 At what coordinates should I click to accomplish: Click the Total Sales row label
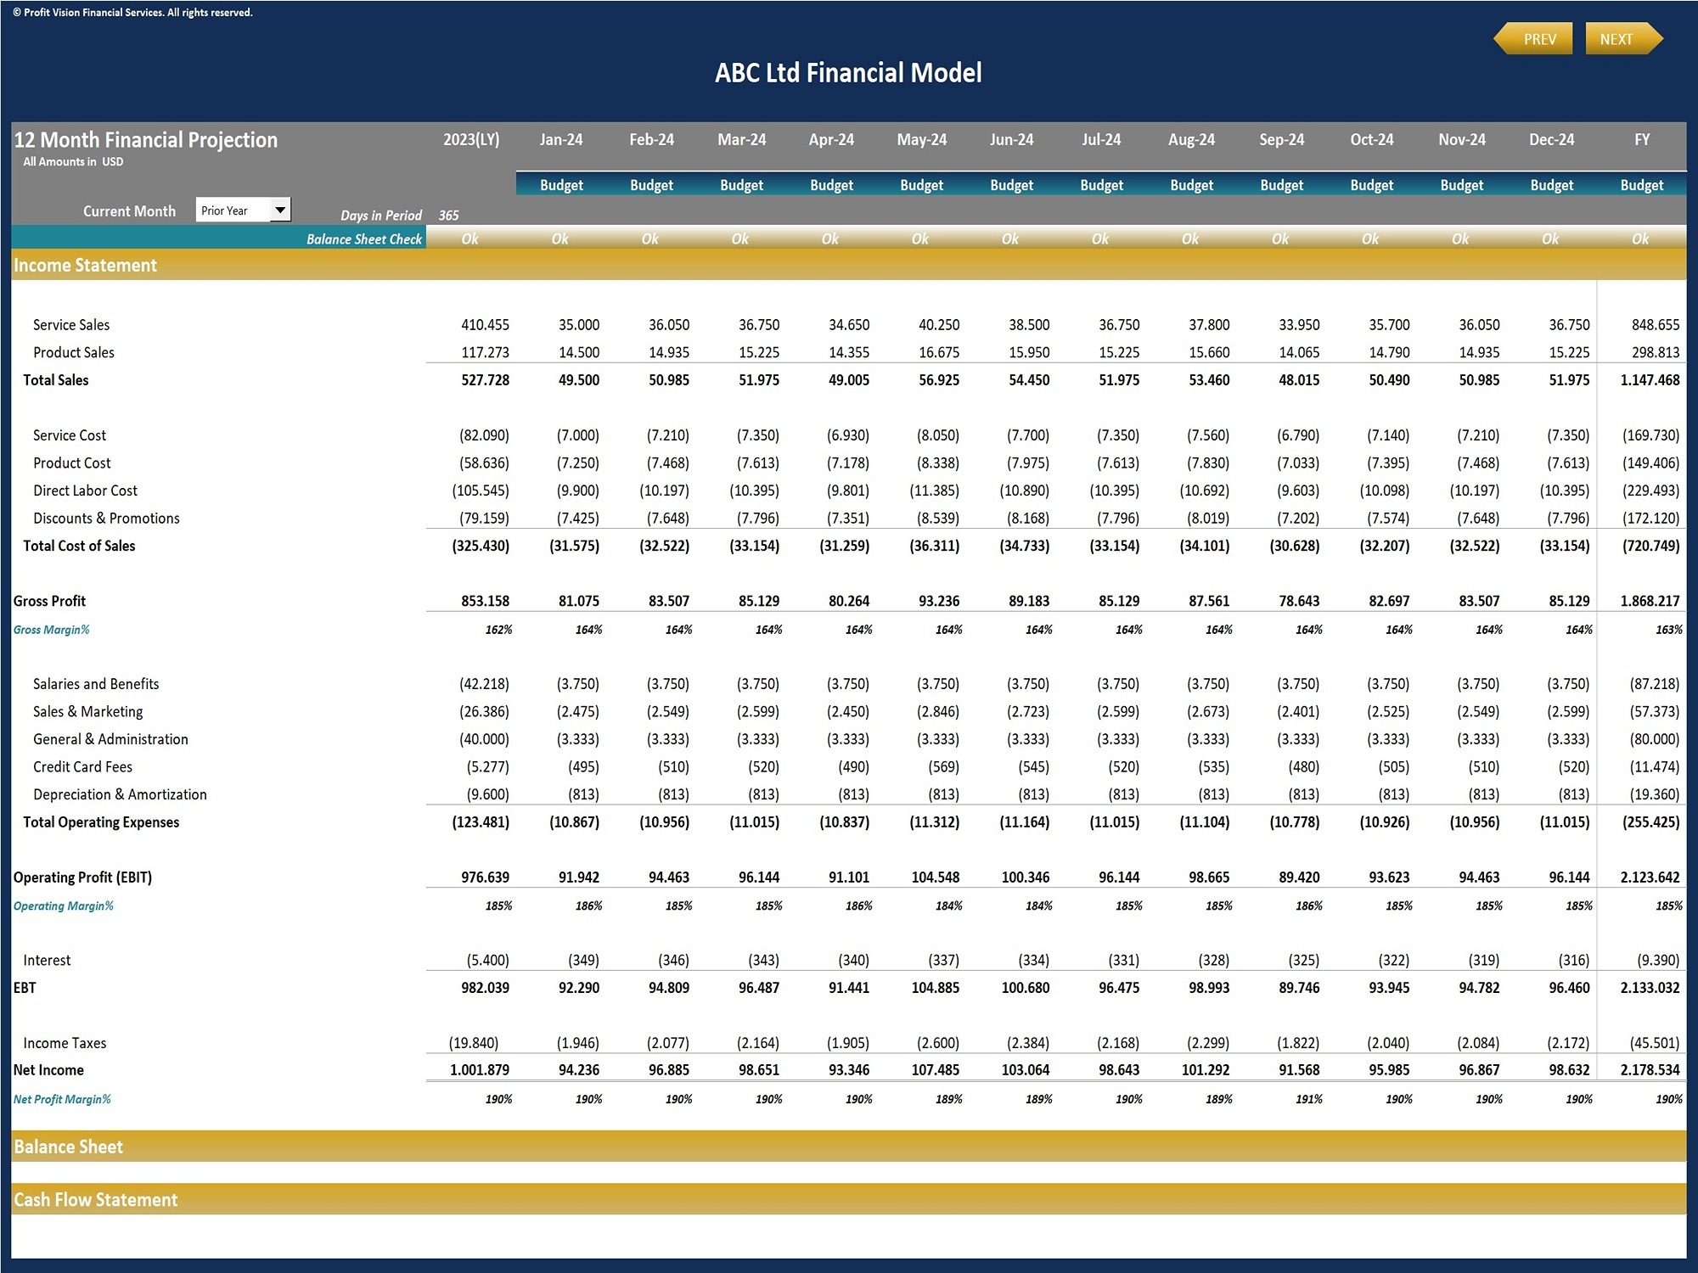55,380
